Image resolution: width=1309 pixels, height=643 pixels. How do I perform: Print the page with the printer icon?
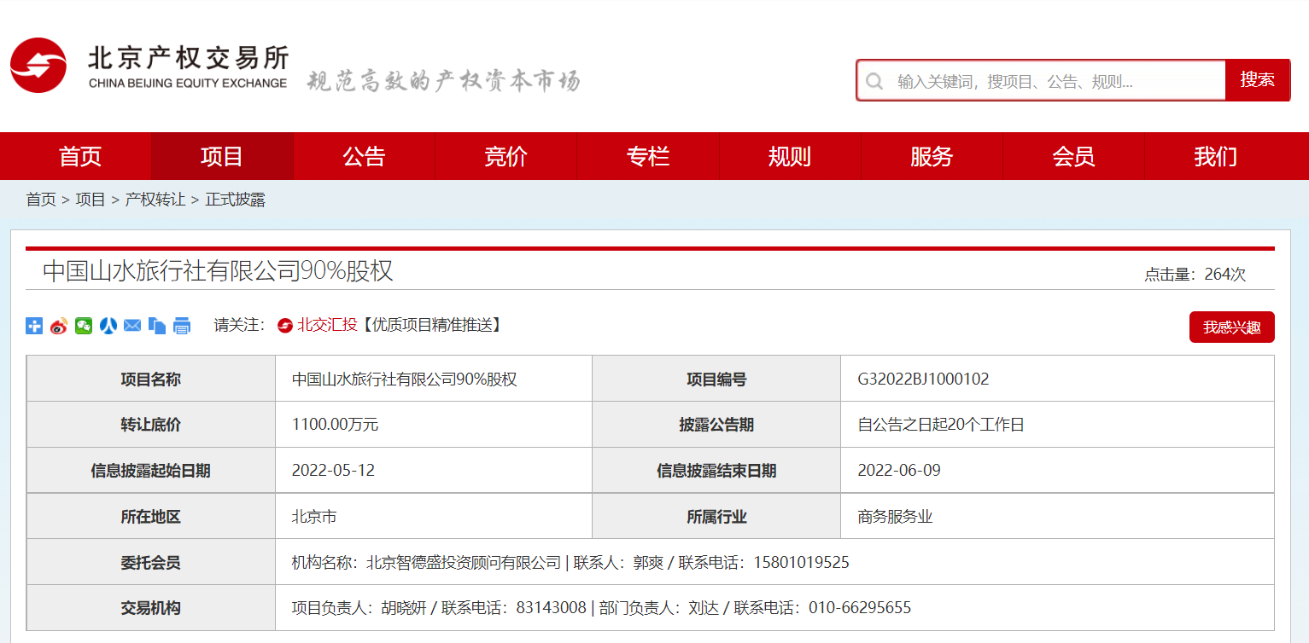[182, 326]
